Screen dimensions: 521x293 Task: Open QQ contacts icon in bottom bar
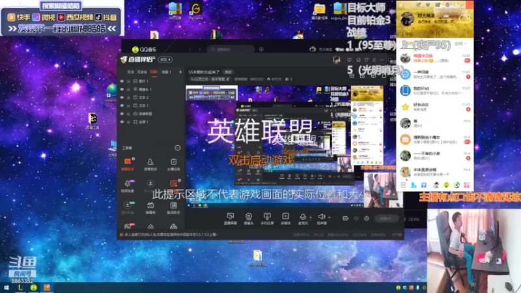tap(414, 185)
